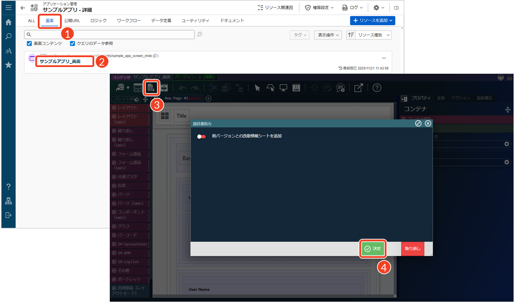
Task: Click the logout icon in left sidebar
Action: coord(8,215)
